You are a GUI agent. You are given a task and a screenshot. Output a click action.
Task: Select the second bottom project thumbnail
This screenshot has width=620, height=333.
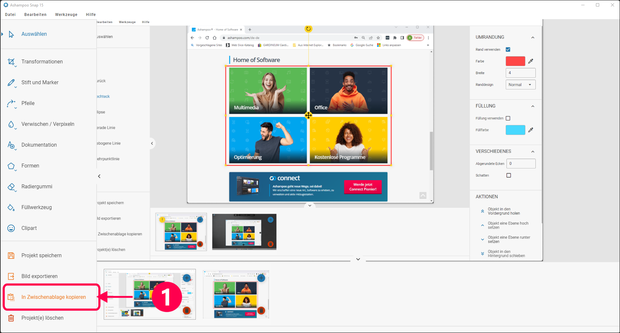(x=236, y=294)
